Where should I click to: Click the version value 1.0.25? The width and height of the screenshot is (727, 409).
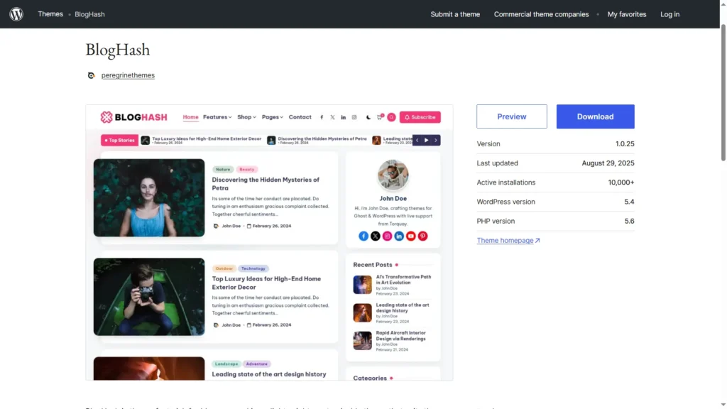(x=625, y=143)
